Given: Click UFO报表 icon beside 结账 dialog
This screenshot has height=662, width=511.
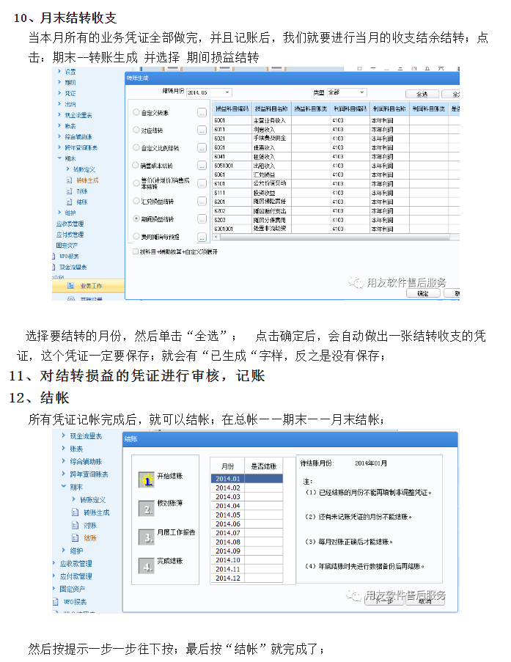Looking at the screenshot, I should 55,602.
